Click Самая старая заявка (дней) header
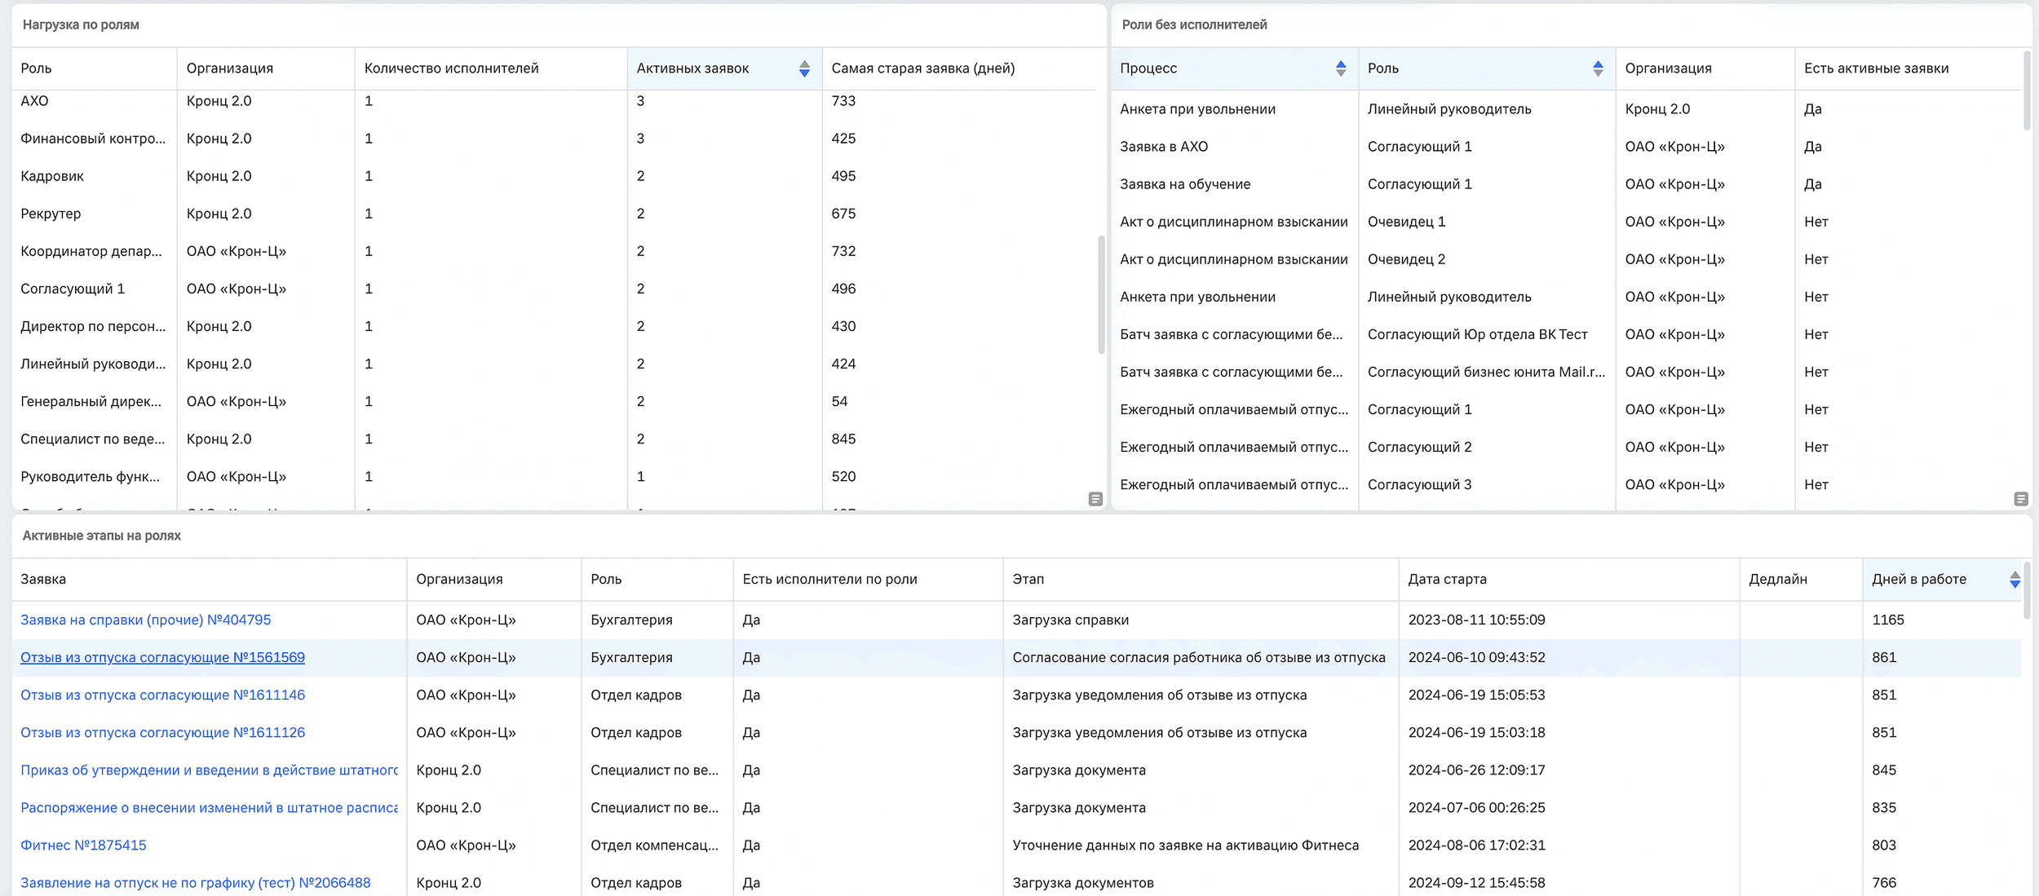The width and height of the screenshot is (2039, 896). (x=958, y=68)
